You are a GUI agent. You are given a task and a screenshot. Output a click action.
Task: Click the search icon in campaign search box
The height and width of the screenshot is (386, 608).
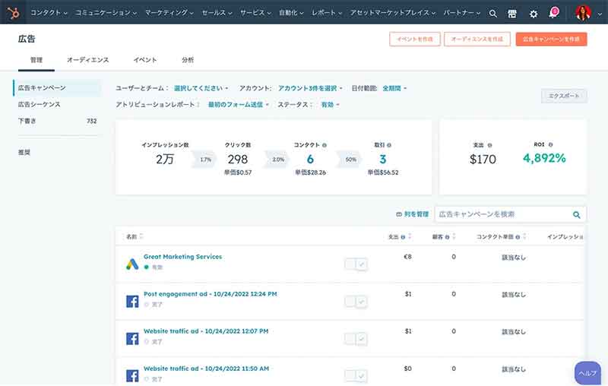click(x=577, y=215)
